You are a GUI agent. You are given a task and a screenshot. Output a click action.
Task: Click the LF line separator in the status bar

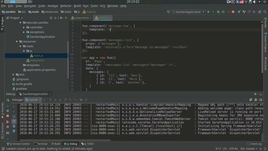225,148
